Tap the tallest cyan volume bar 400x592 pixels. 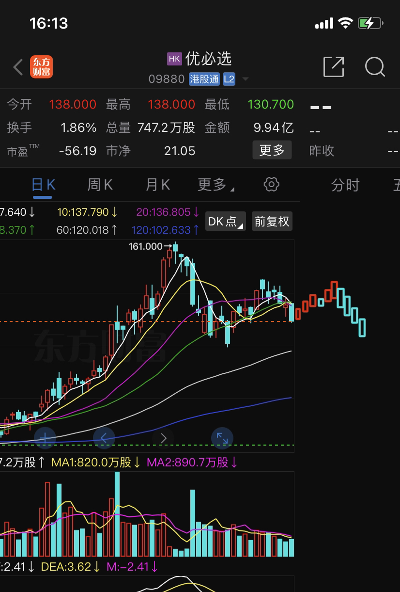click(117, 513)
